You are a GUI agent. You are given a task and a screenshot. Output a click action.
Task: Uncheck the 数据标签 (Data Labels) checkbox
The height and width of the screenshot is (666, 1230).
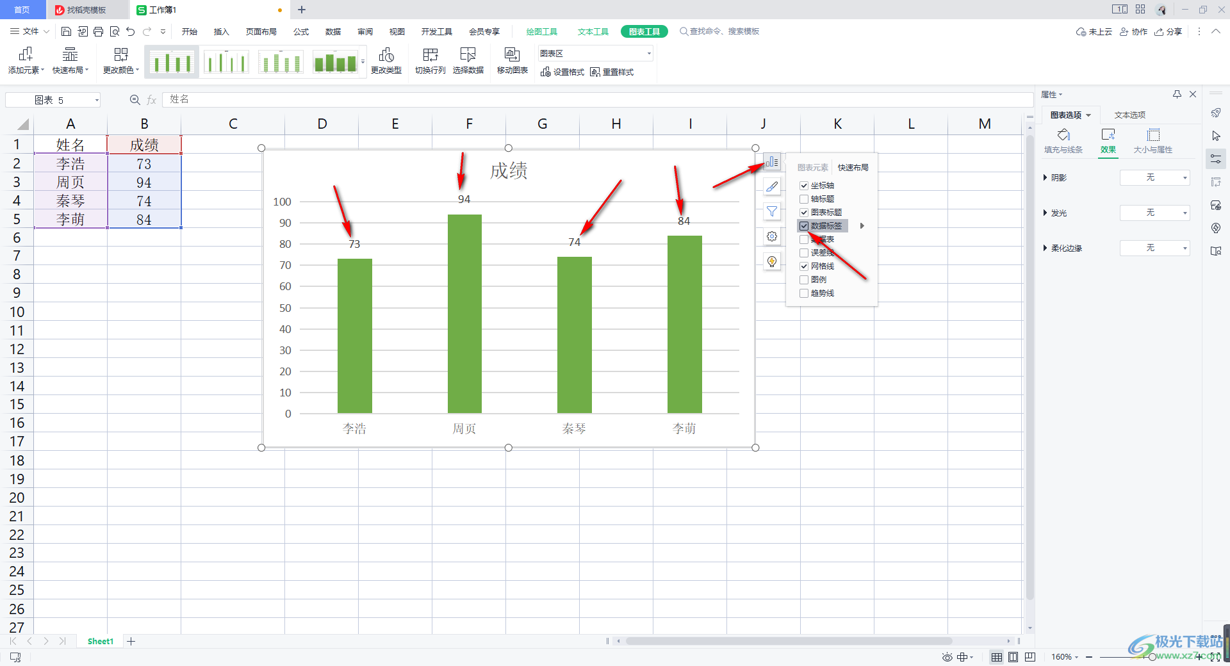click(804, 226)
